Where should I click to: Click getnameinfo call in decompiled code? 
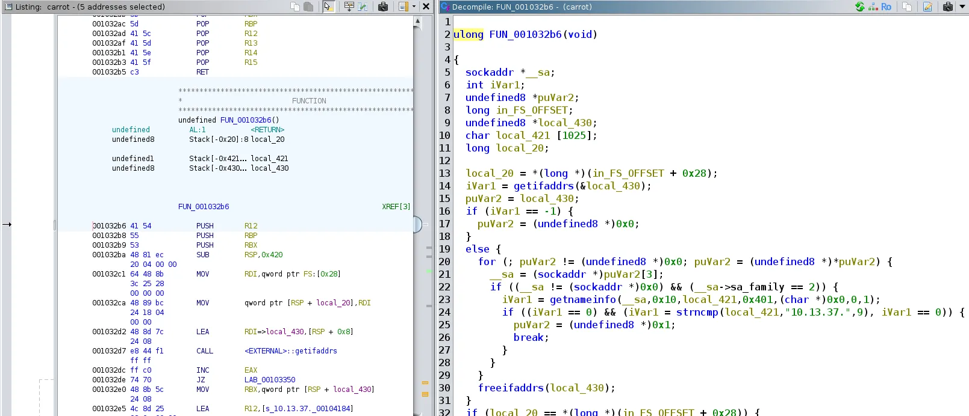pyautogui.click(x=583, y=299)
